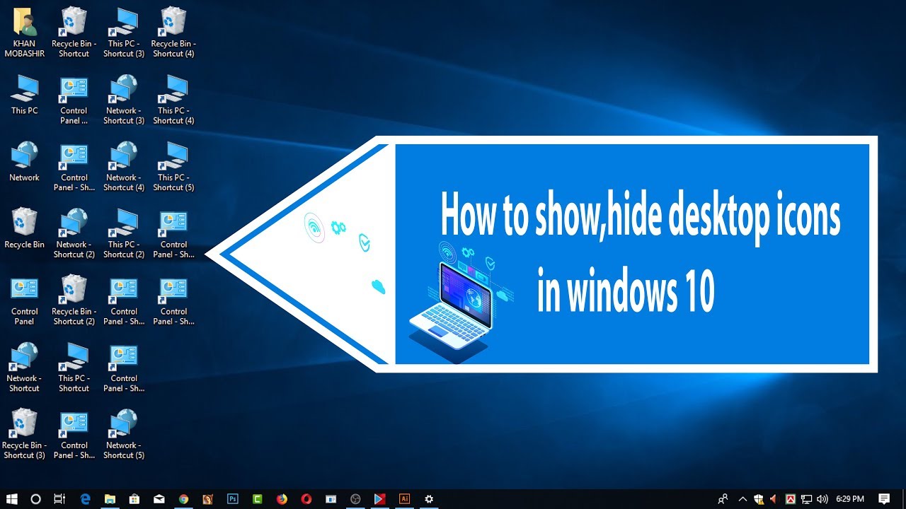Open the red and blue play-arrow taskbar app
The width and height of the screenshot is (906, 509).
(x=380, y=498)
